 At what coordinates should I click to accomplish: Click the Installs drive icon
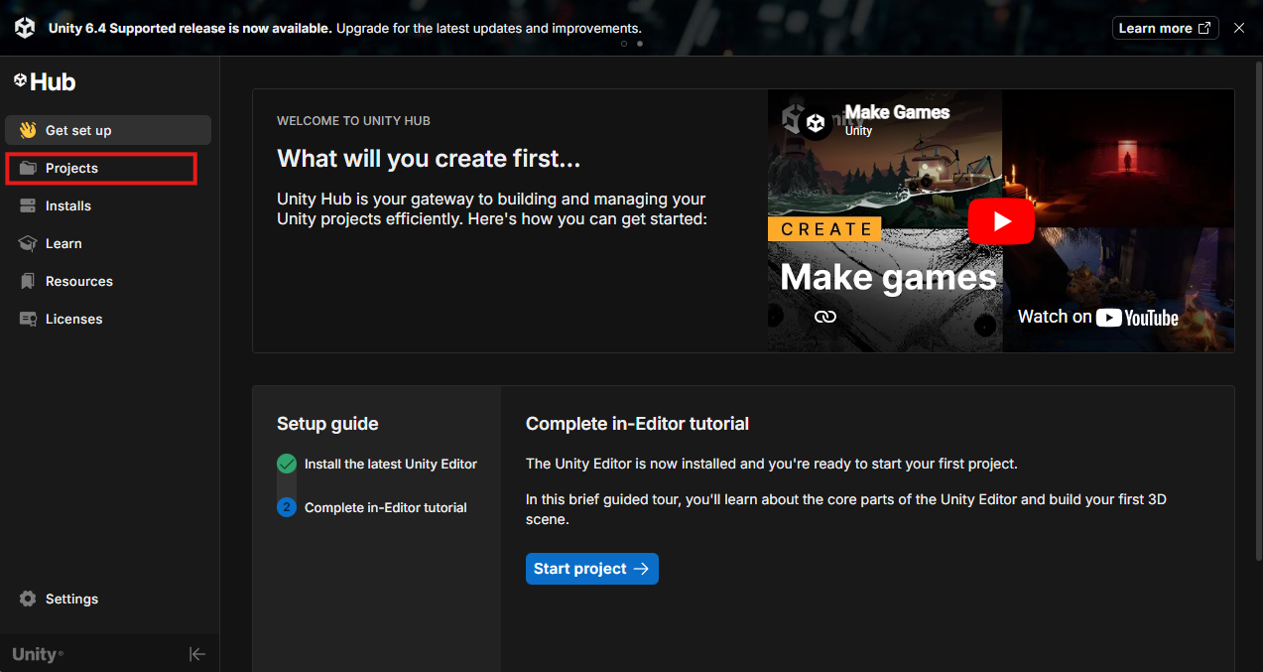pyautogui.click(x=28, y=205)
